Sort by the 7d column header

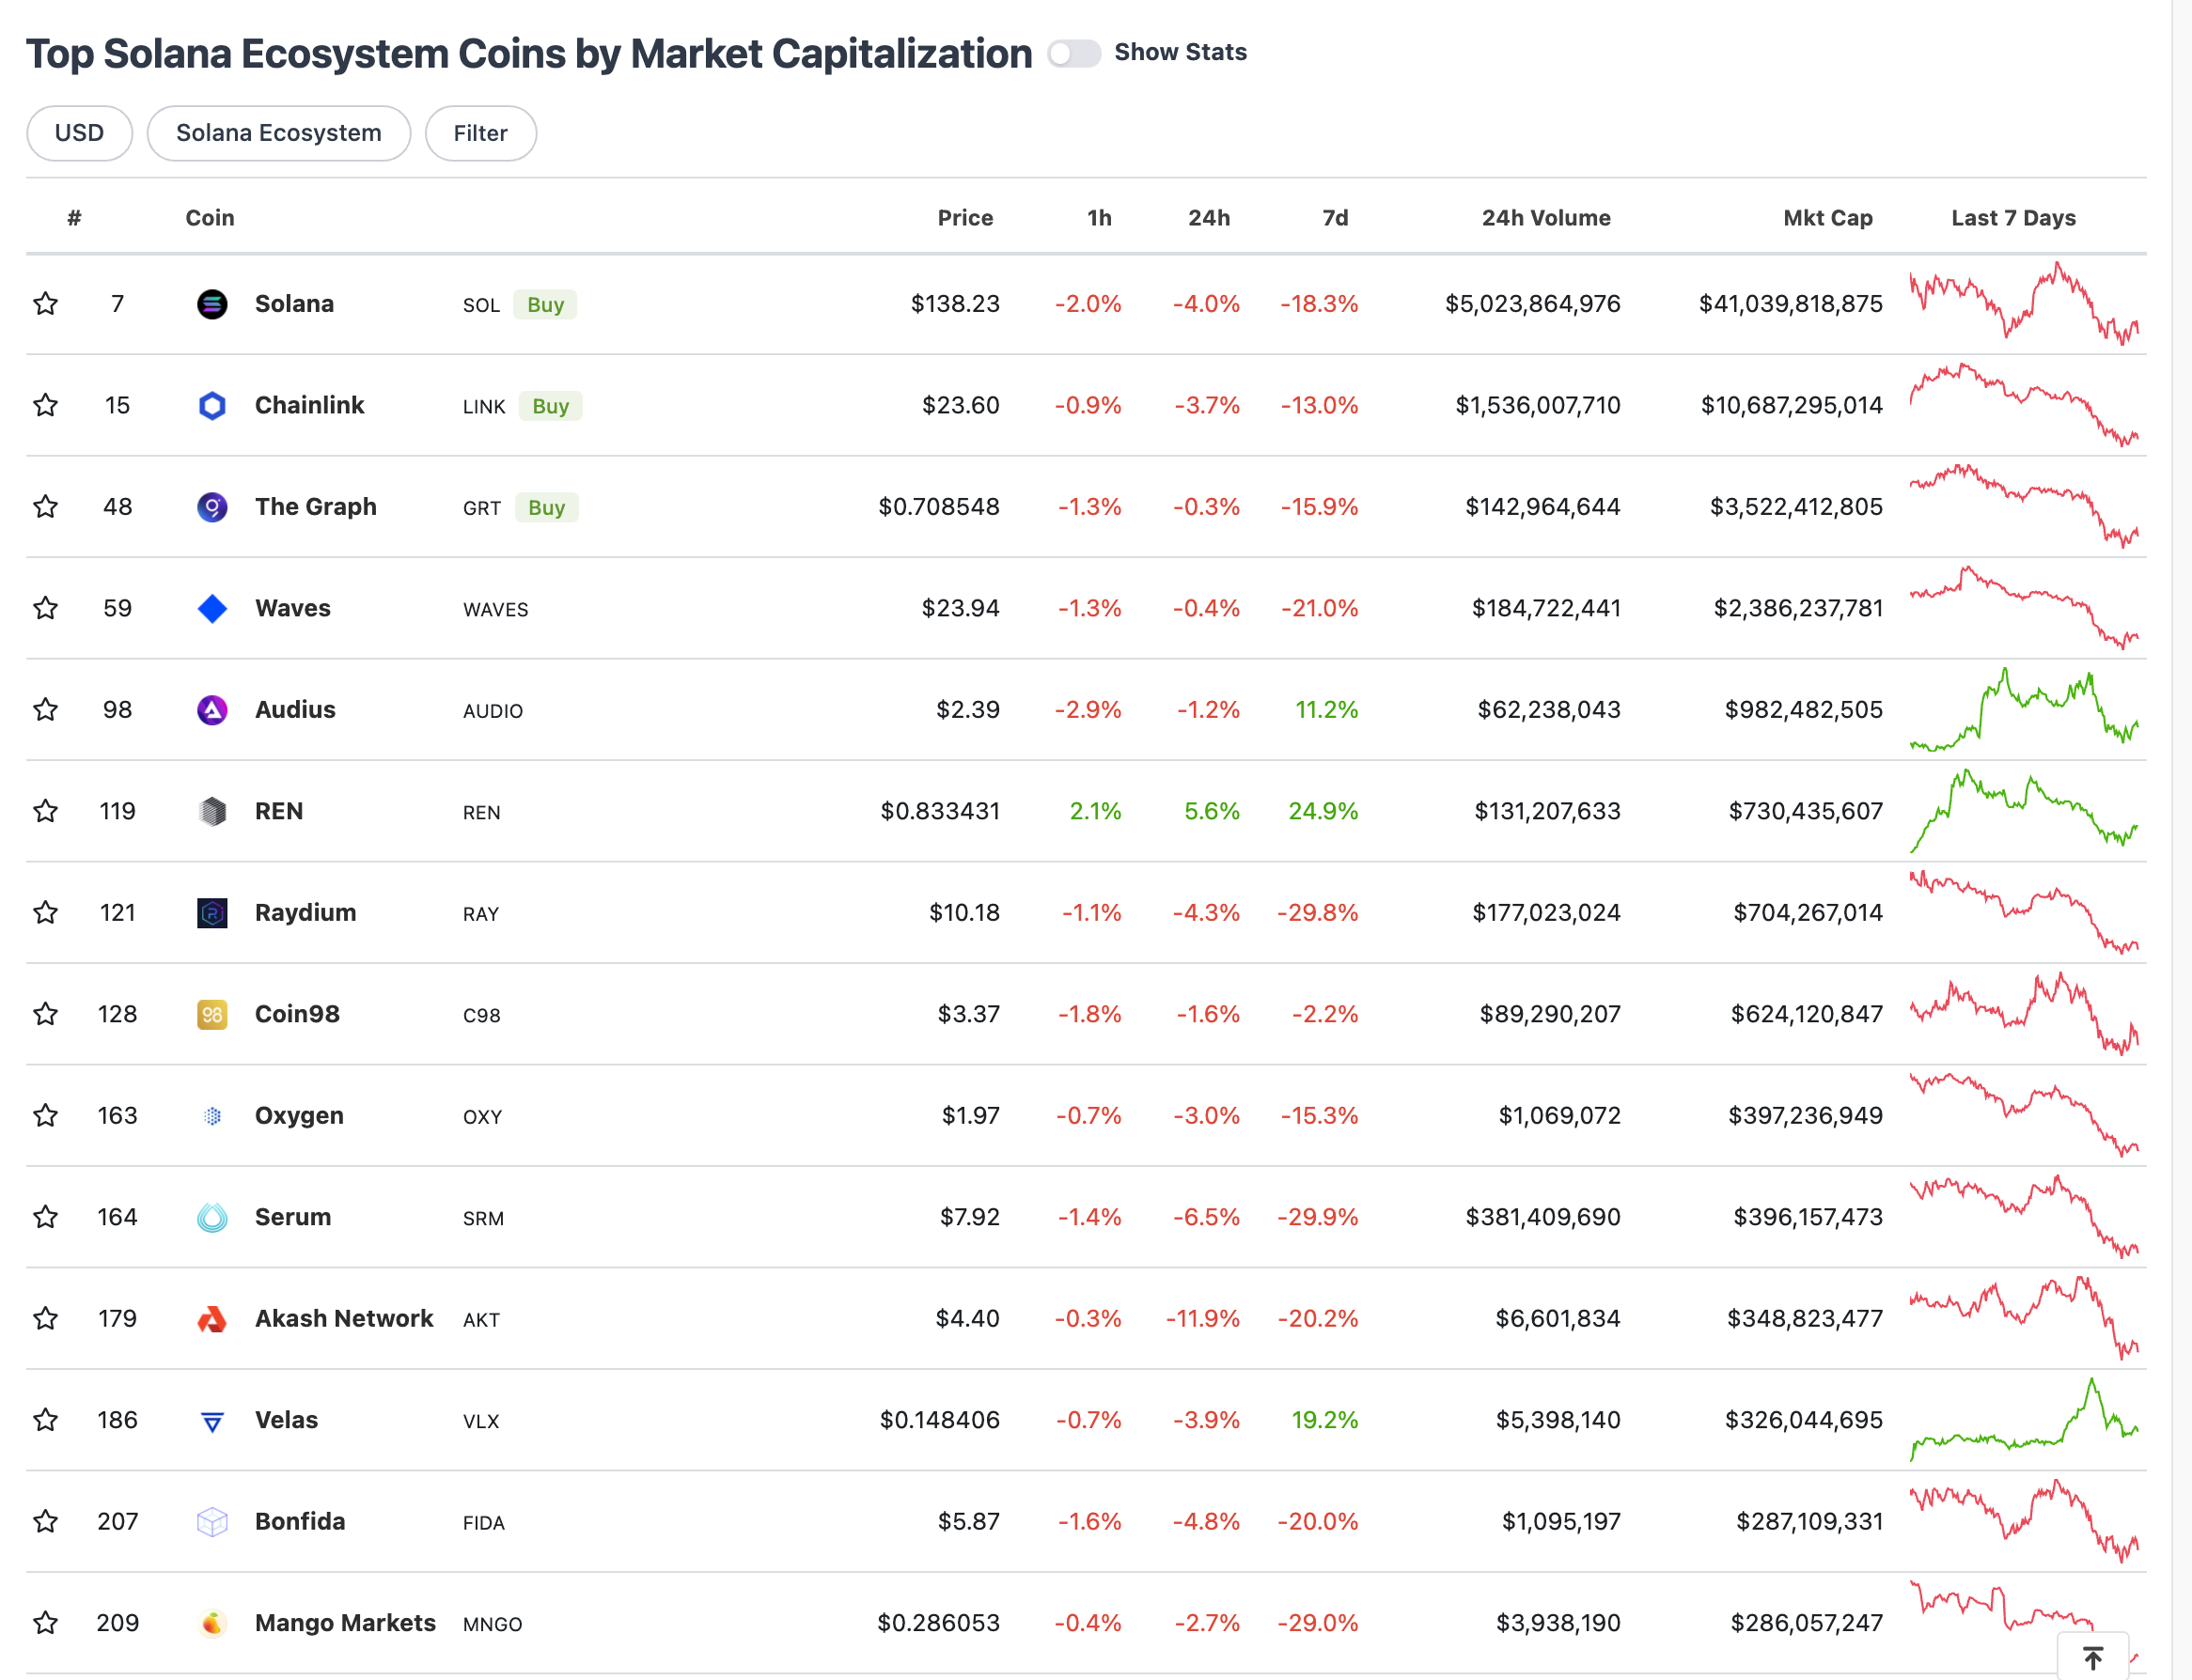[1336, 218]
